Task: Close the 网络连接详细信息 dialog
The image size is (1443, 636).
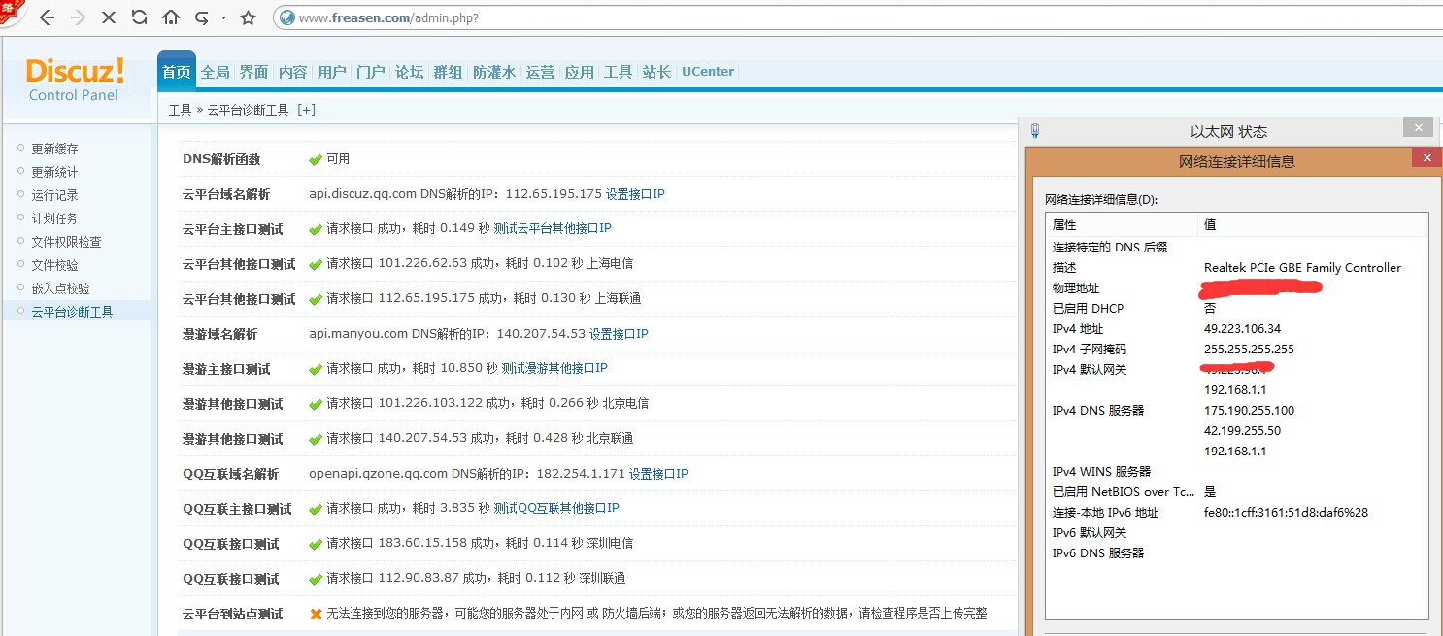Action: (1426, 157)
